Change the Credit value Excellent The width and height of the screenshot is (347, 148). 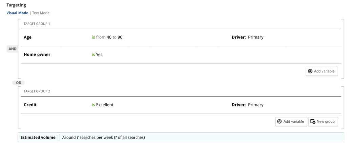[x=105, y=105]
